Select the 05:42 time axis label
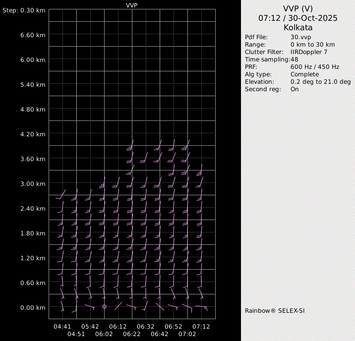The image size is (355, 341). [90, 327]
